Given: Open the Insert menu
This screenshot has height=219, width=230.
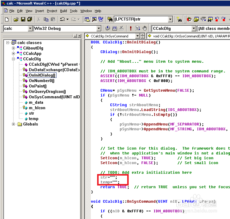Looking at the screenshot, I should 39,11.
